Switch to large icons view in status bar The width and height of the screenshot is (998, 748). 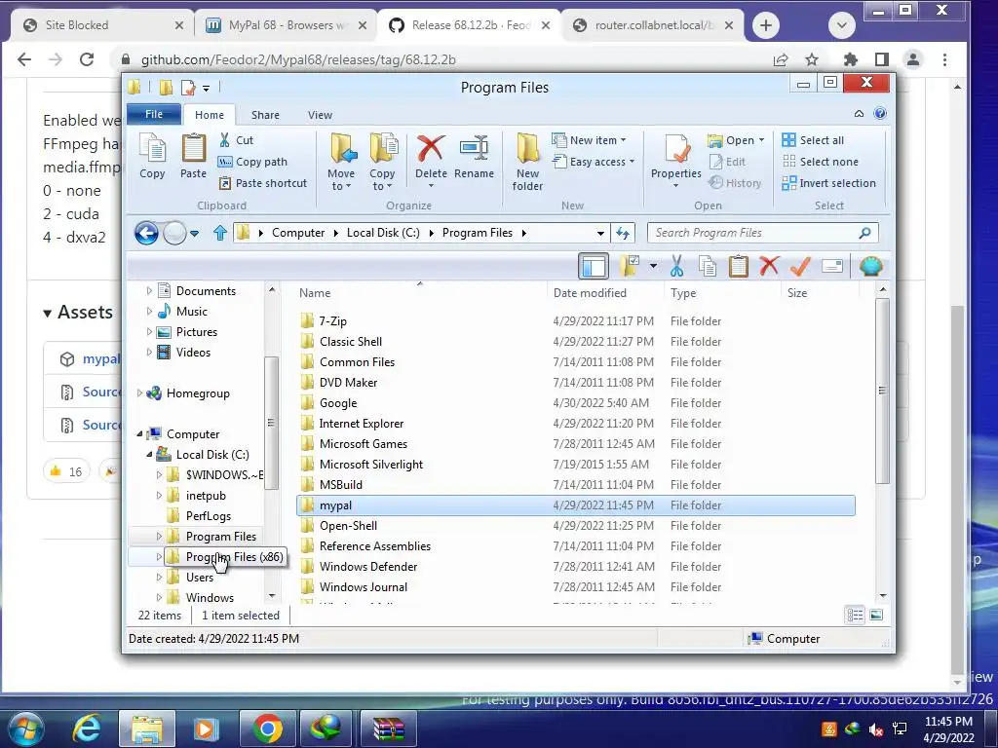[876, 615]
